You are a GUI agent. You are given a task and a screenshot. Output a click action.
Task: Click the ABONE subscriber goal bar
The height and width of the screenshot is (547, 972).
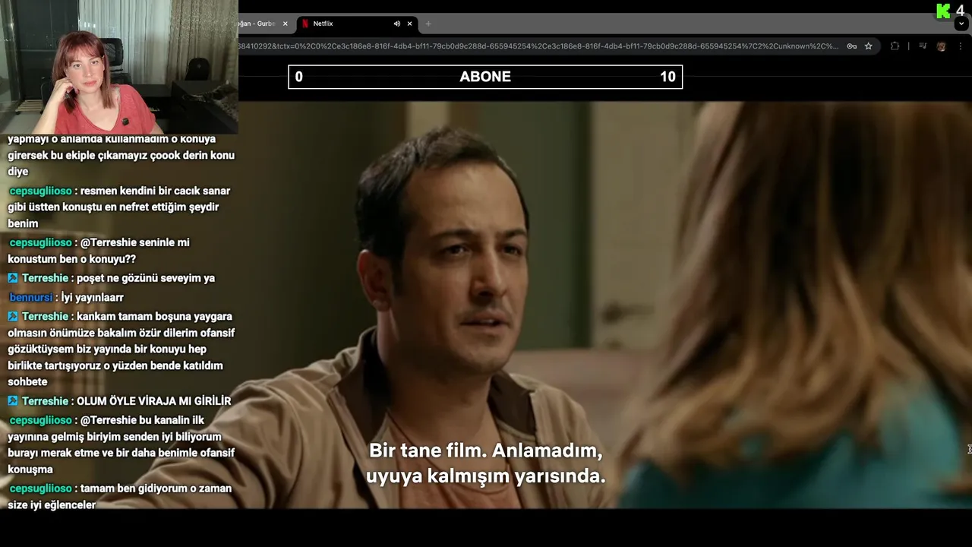pyautogui.click(x=485, y=77)
